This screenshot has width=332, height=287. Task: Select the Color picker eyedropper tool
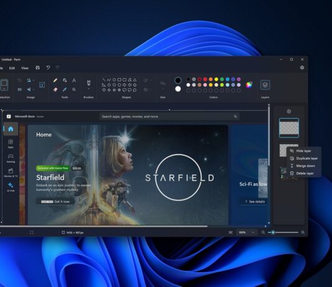65,89
